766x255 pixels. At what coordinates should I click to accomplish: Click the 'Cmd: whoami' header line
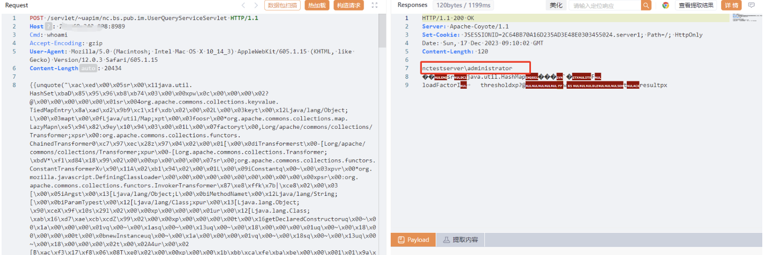click(49, 35)
